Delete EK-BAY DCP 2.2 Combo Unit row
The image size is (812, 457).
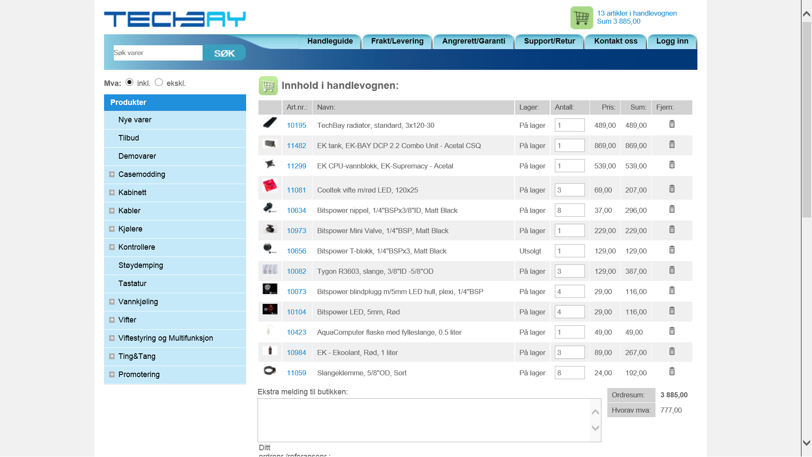(672, 144)
